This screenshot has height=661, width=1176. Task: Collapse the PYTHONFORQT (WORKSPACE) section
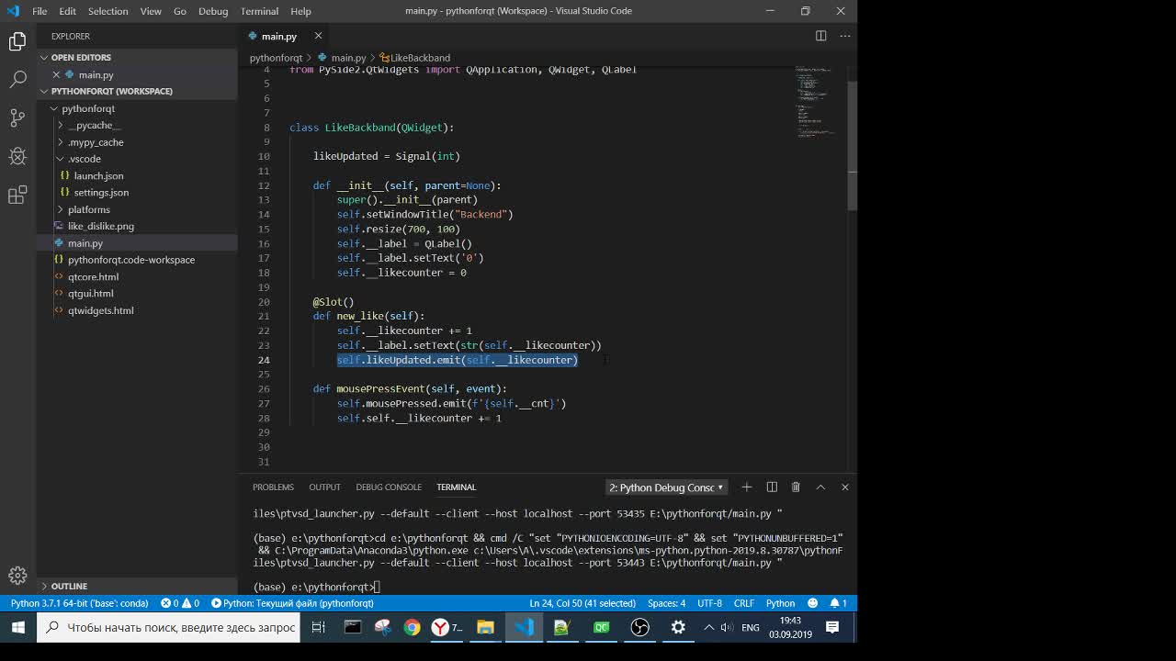coord(137,91)
